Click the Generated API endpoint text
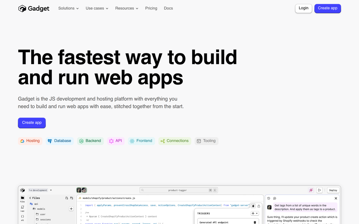This screenshot has height=224, width=359. tap(214, 222)
